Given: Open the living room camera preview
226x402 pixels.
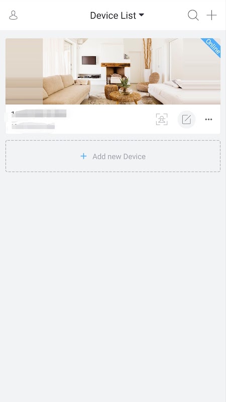Looking at the screenshot, I should [x=113, y=71].
